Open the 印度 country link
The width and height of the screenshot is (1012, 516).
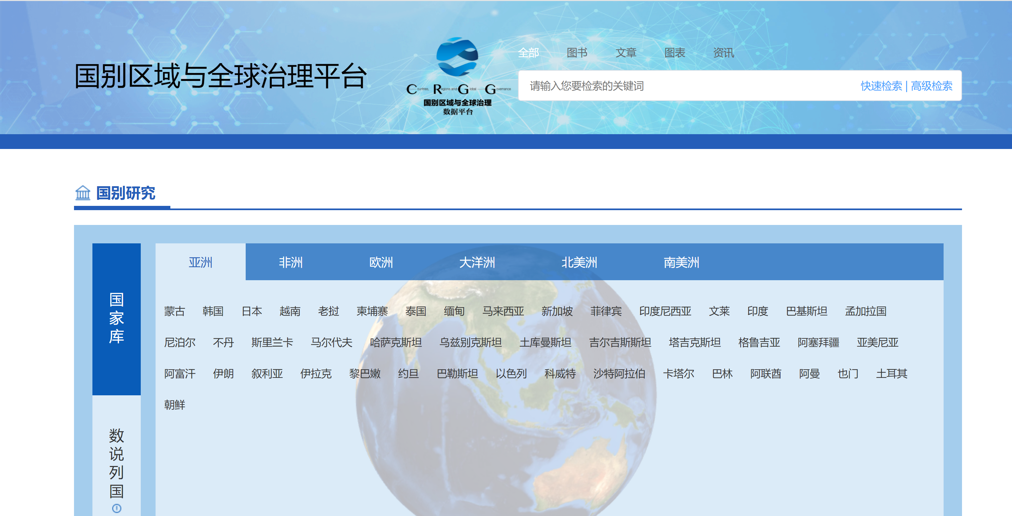pos(757,311)
